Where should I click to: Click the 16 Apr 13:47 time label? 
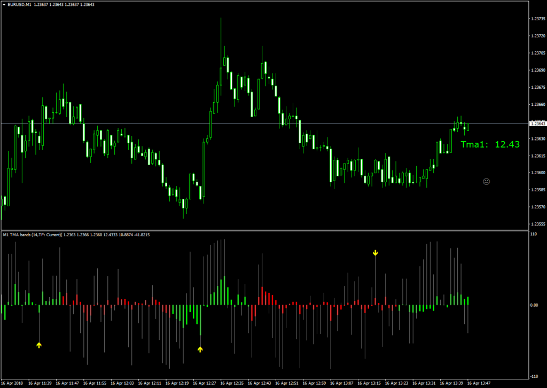tap(480, 383)
